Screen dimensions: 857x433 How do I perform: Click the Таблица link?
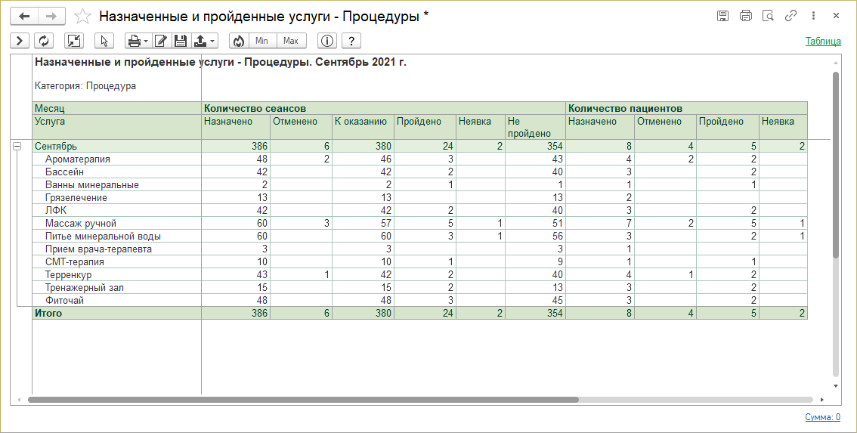click(823, 41)
